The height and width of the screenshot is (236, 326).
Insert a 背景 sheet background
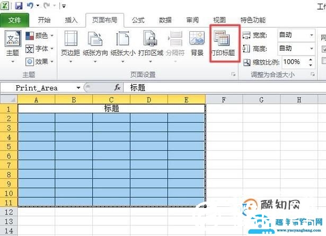(x=197, y=43)
